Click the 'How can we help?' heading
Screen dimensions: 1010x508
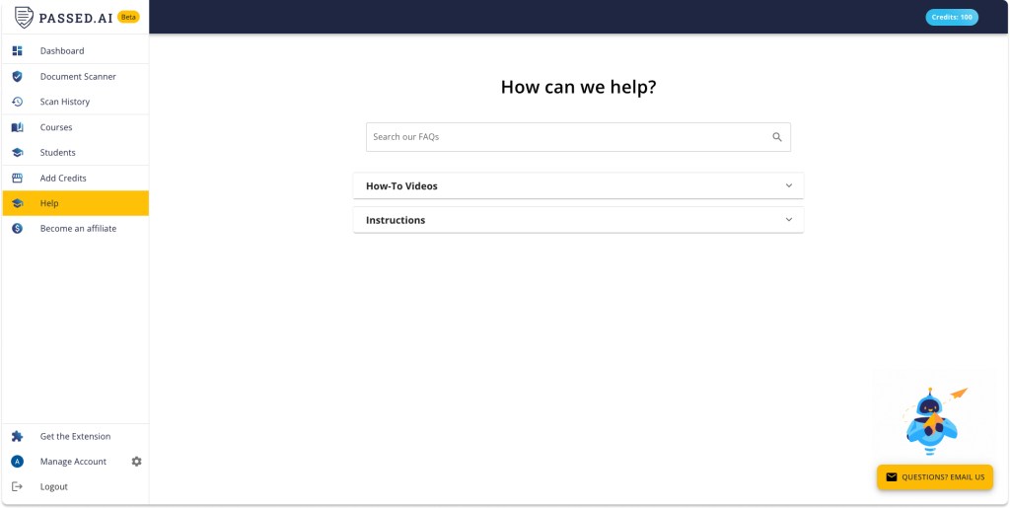tap(578, 87)
